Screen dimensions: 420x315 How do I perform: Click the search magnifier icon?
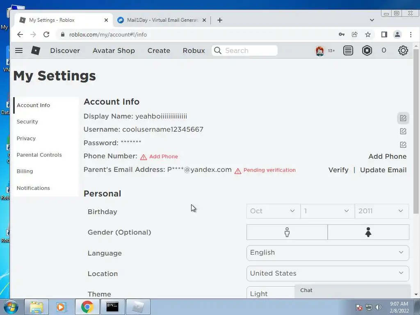click(218, 50)
